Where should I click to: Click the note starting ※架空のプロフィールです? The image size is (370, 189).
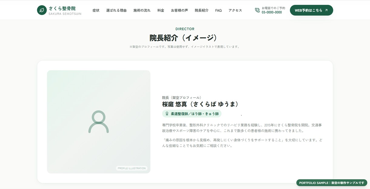[185, 47]
